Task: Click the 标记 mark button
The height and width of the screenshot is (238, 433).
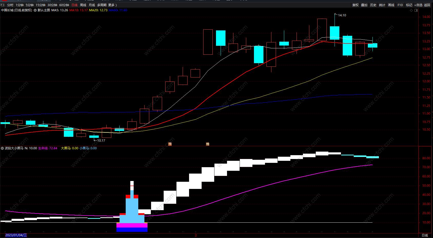Action: 409,5
